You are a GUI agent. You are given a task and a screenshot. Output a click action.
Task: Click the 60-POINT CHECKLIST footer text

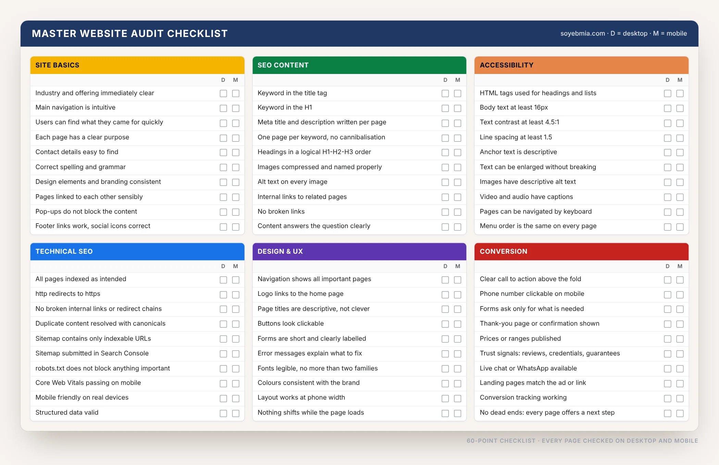click(x=501, y=441)
